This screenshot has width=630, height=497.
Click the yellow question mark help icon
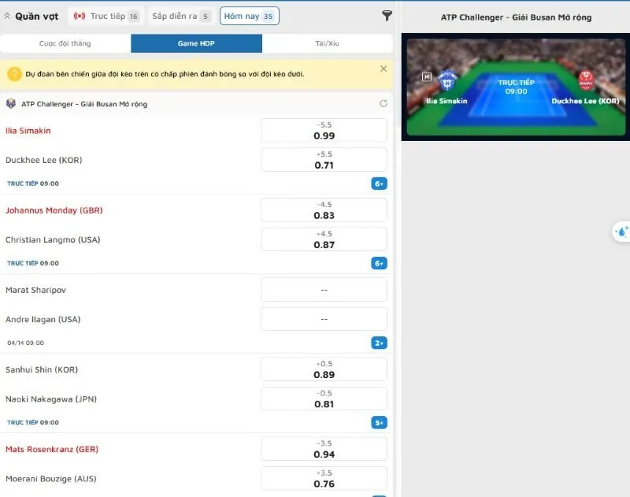point(14,74)
